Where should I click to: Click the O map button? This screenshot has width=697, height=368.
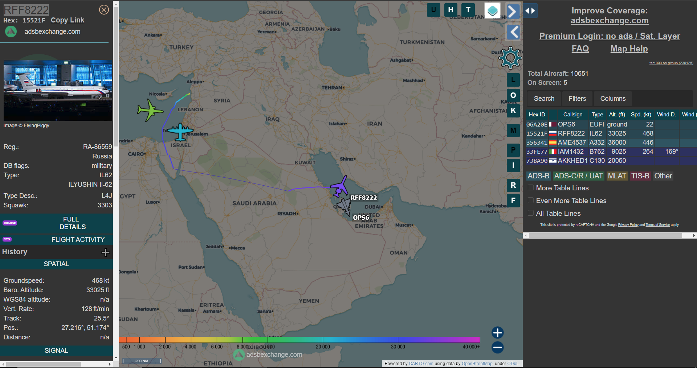tap(513, 95)
